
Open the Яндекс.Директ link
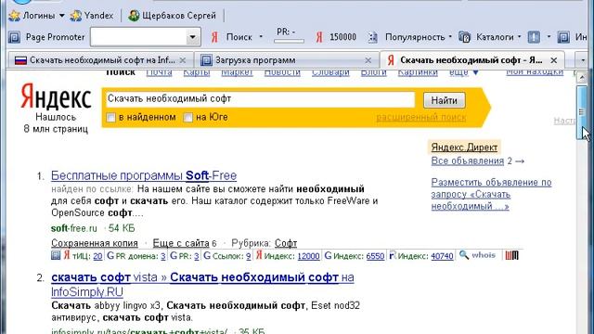click(464, 148)
